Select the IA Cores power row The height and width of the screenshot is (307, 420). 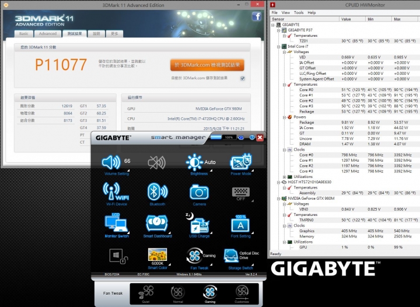tap(358, 128)
